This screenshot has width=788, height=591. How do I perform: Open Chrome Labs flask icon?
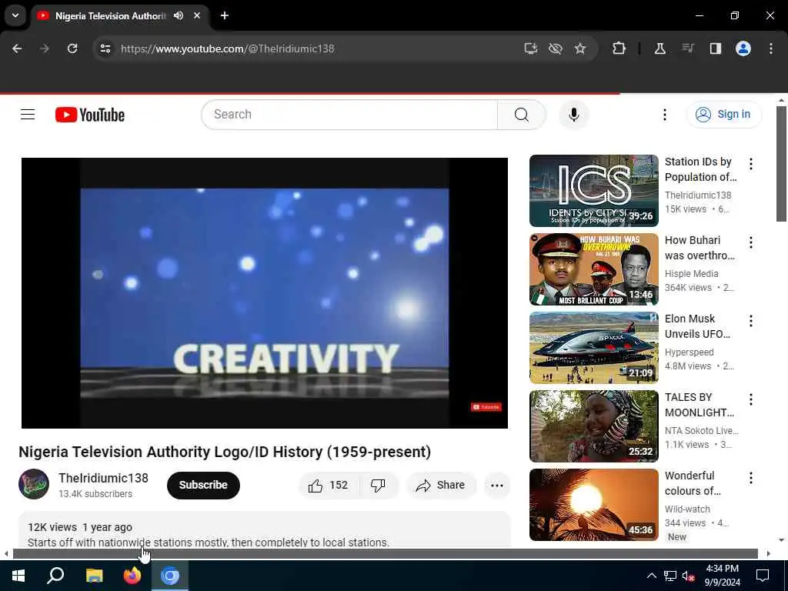tap(659, 48)
